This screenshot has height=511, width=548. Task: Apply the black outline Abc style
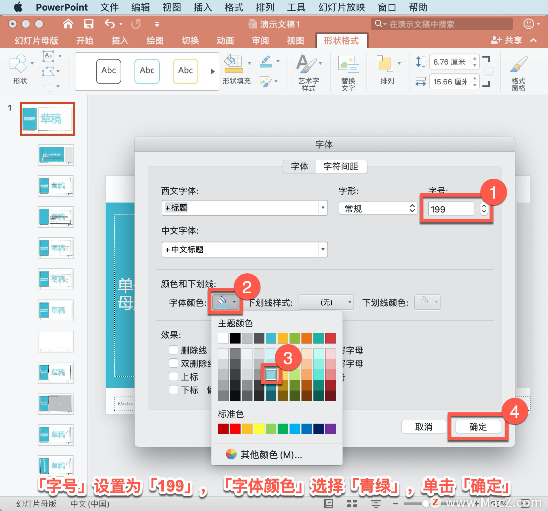(x=109, y=71)
